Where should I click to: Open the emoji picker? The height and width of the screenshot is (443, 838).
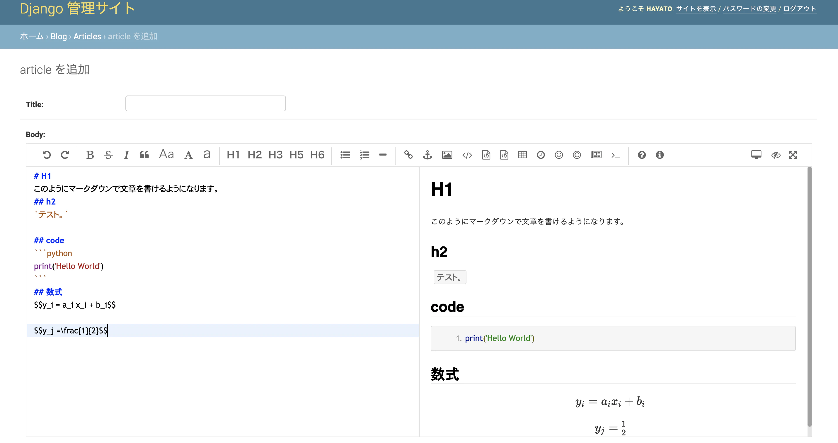coord(559,155)
